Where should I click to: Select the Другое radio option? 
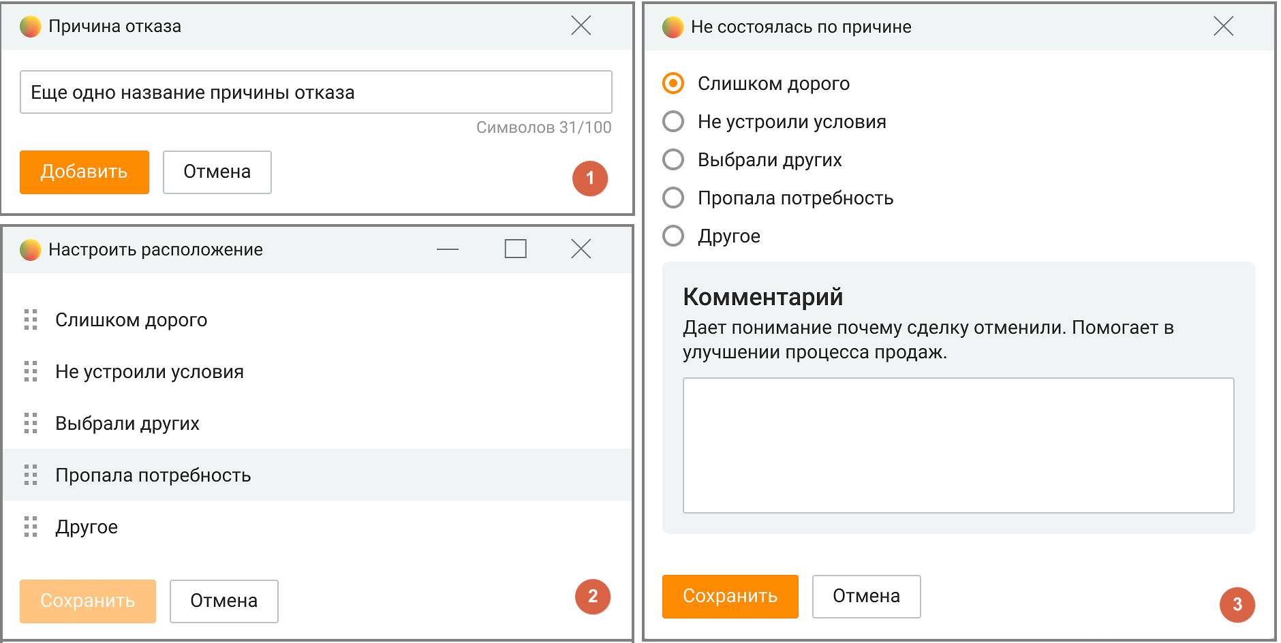[673, 236]
